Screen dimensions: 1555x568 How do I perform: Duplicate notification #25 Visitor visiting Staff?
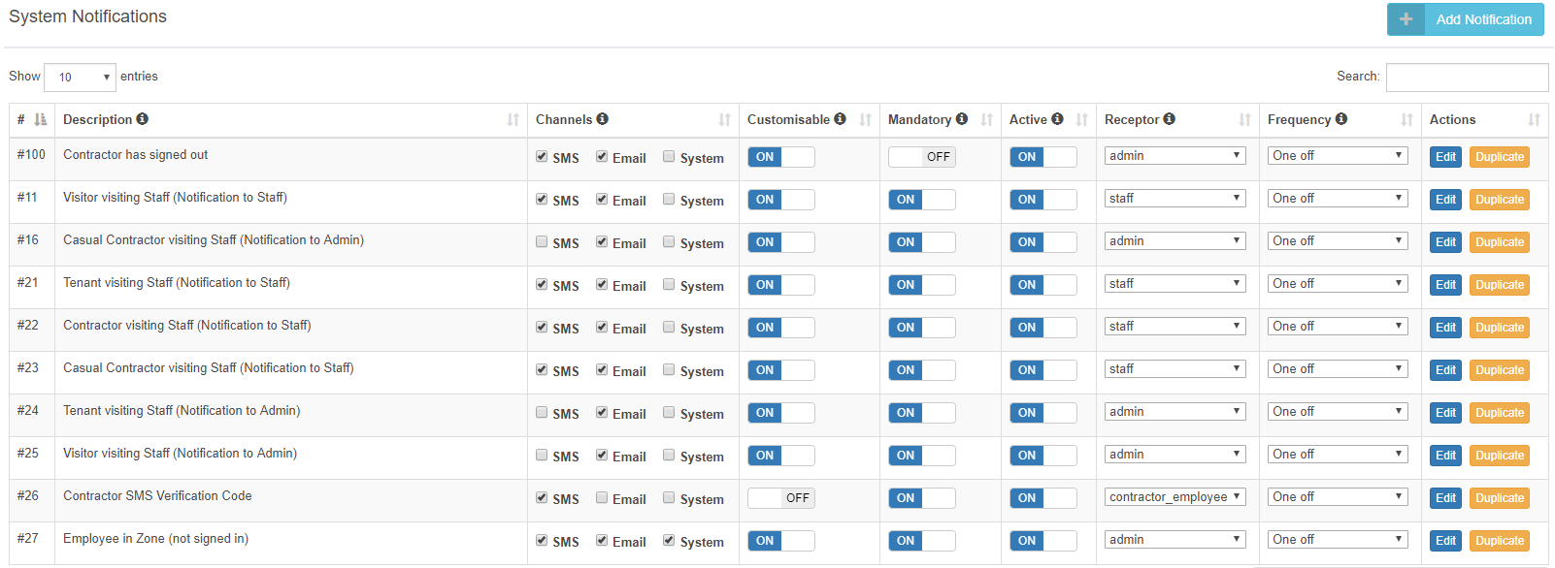point(1499,456)
